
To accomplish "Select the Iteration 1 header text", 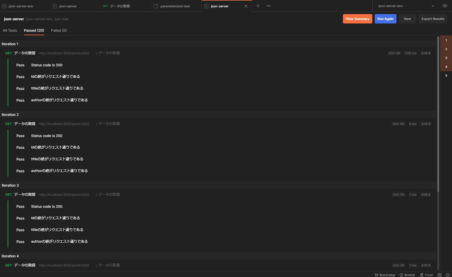I will point(10,44).
